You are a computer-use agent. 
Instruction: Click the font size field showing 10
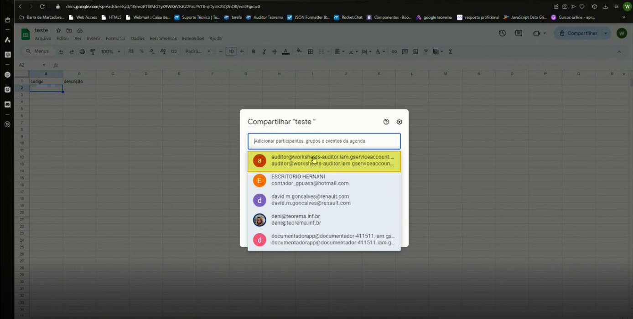[231, 51]
